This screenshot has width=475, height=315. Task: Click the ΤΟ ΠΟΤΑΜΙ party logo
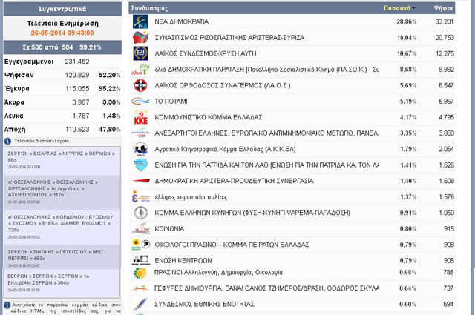point(140,102)
